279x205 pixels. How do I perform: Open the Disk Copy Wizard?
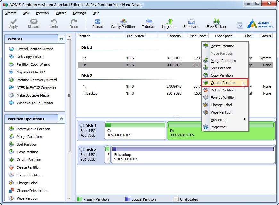point(26,57)
